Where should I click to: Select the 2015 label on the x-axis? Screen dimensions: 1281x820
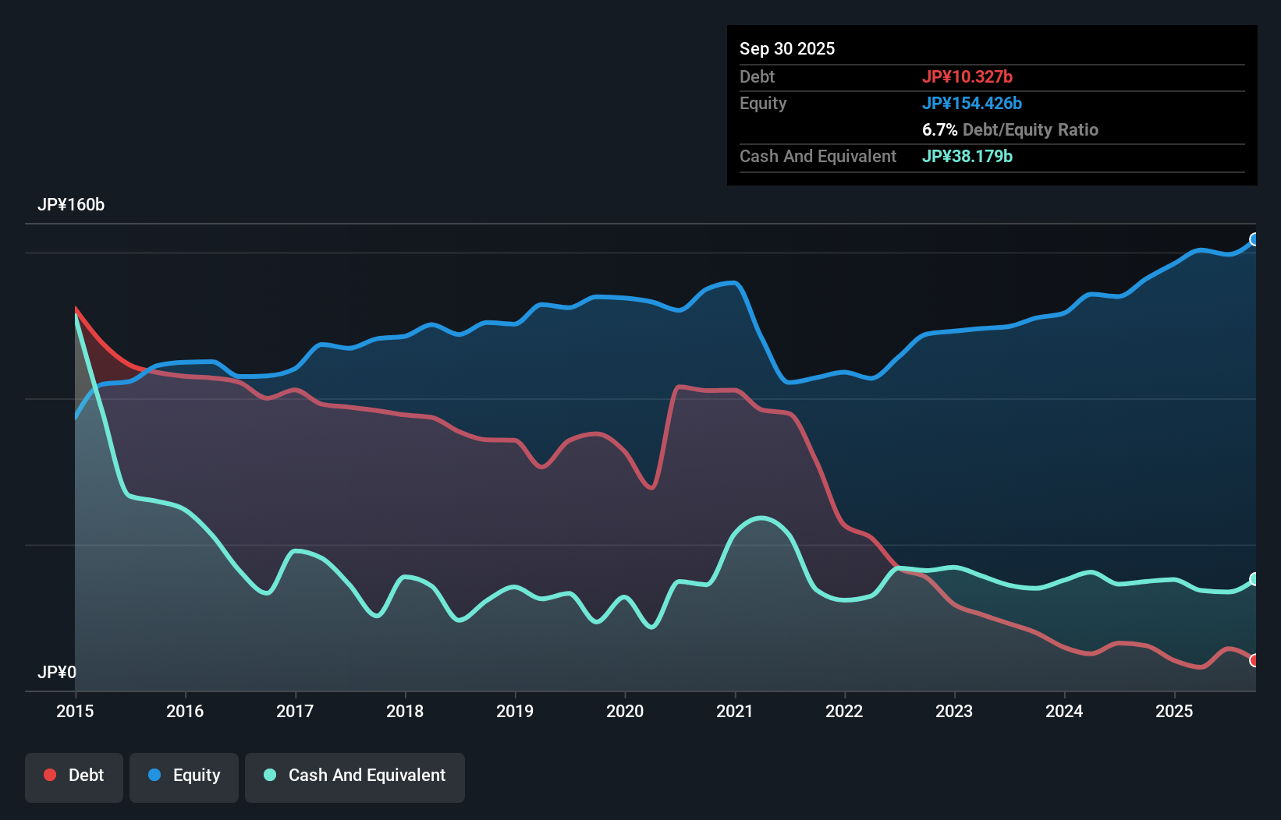[x=74, y=711]
